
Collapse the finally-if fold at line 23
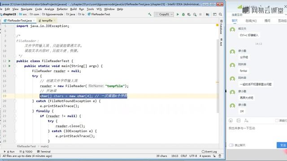(15, 116)
